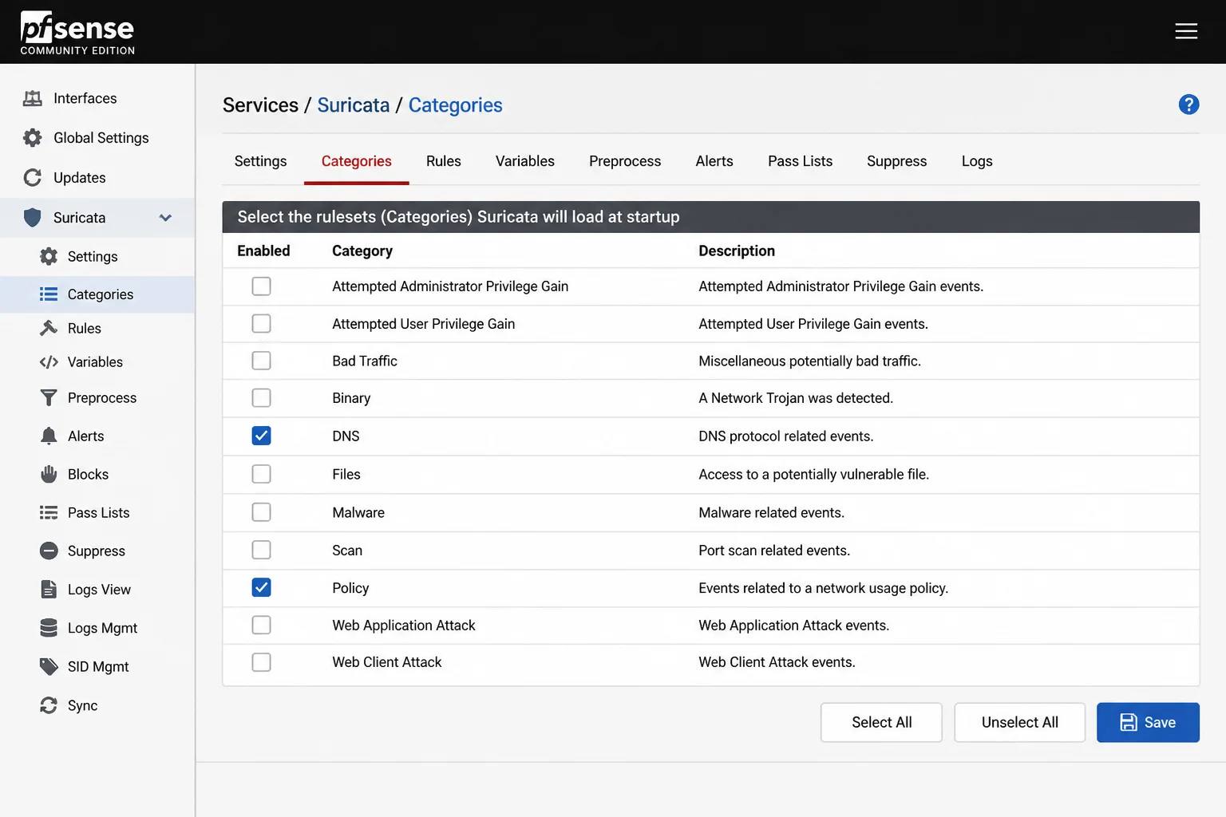Enable Attempted User Privilege Gain checkbox

pyautogui.click(x=261, y=323)
